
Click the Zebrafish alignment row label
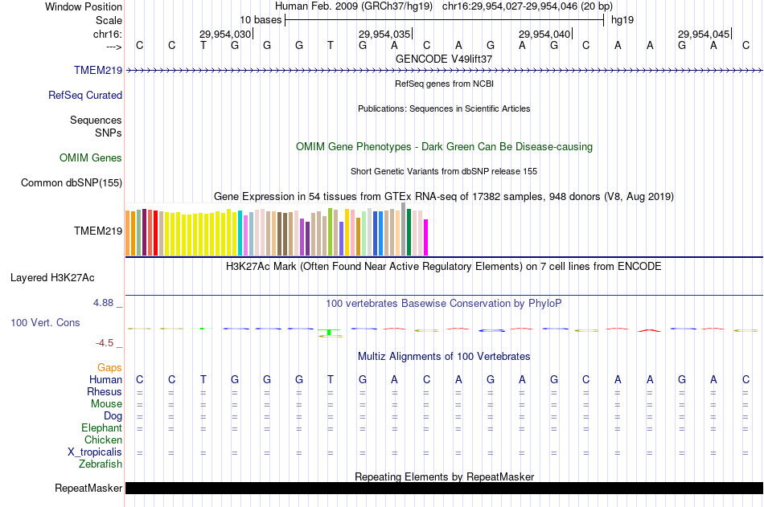pyautogui.click(x=101, y=464)
